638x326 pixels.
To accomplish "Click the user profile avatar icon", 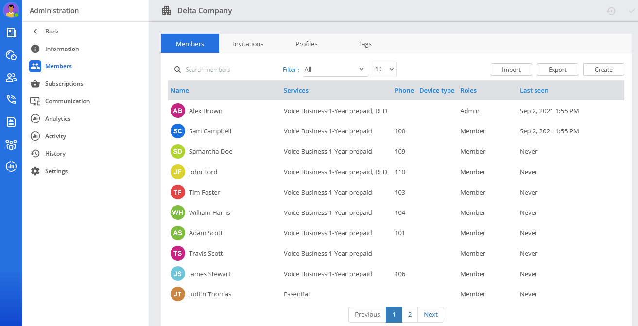I will coord(11,10).
